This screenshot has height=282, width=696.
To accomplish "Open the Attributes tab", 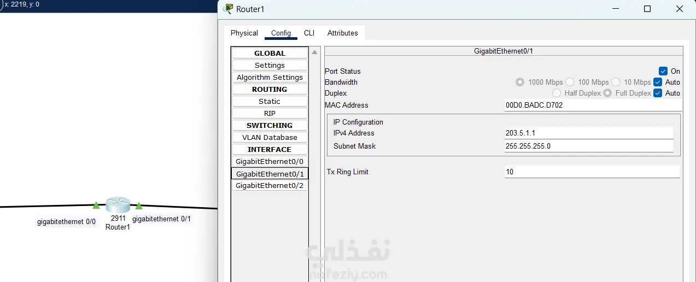I will 343,33.
